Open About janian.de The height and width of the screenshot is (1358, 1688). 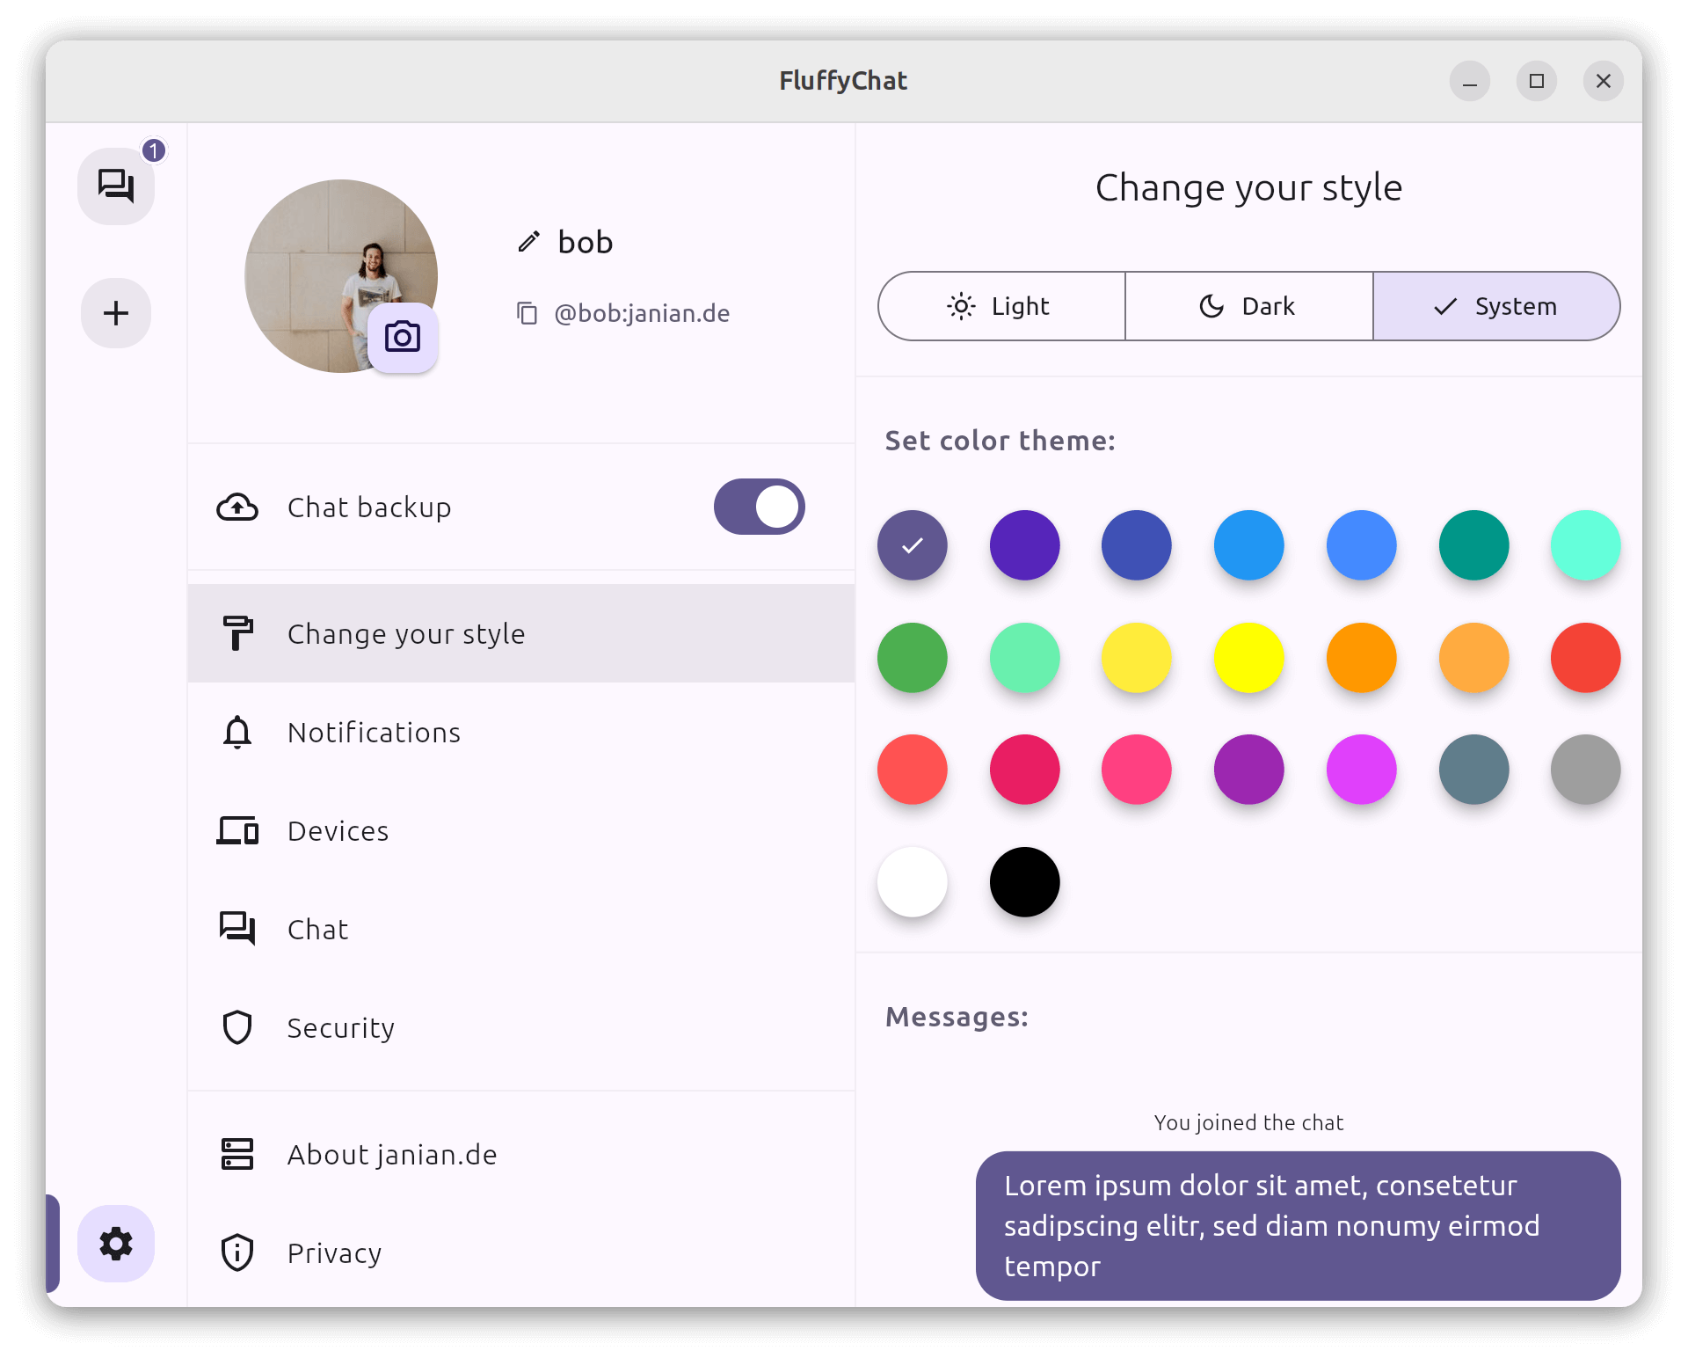pos(391,1154)
